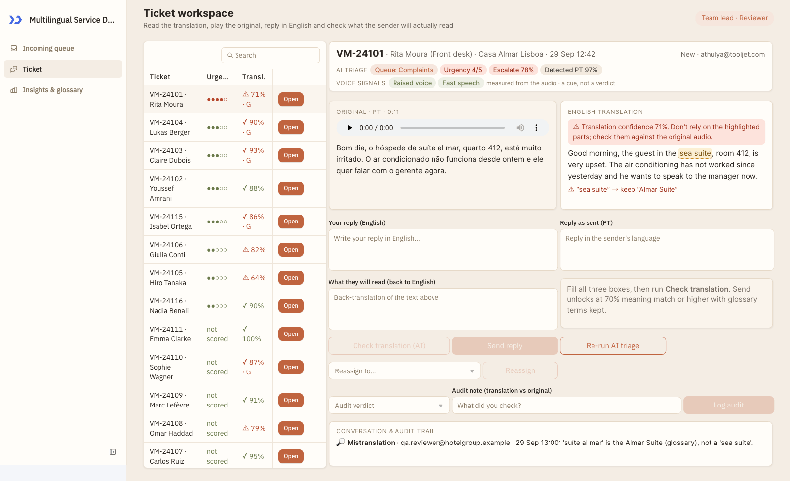Click the Escalate 78% tag
Image resolution: width=790 pixels, height=481 pixels.
click(x=513, y=70)
